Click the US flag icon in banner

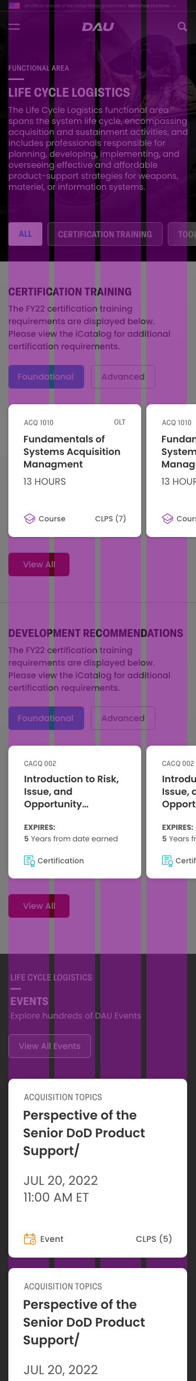15,6
